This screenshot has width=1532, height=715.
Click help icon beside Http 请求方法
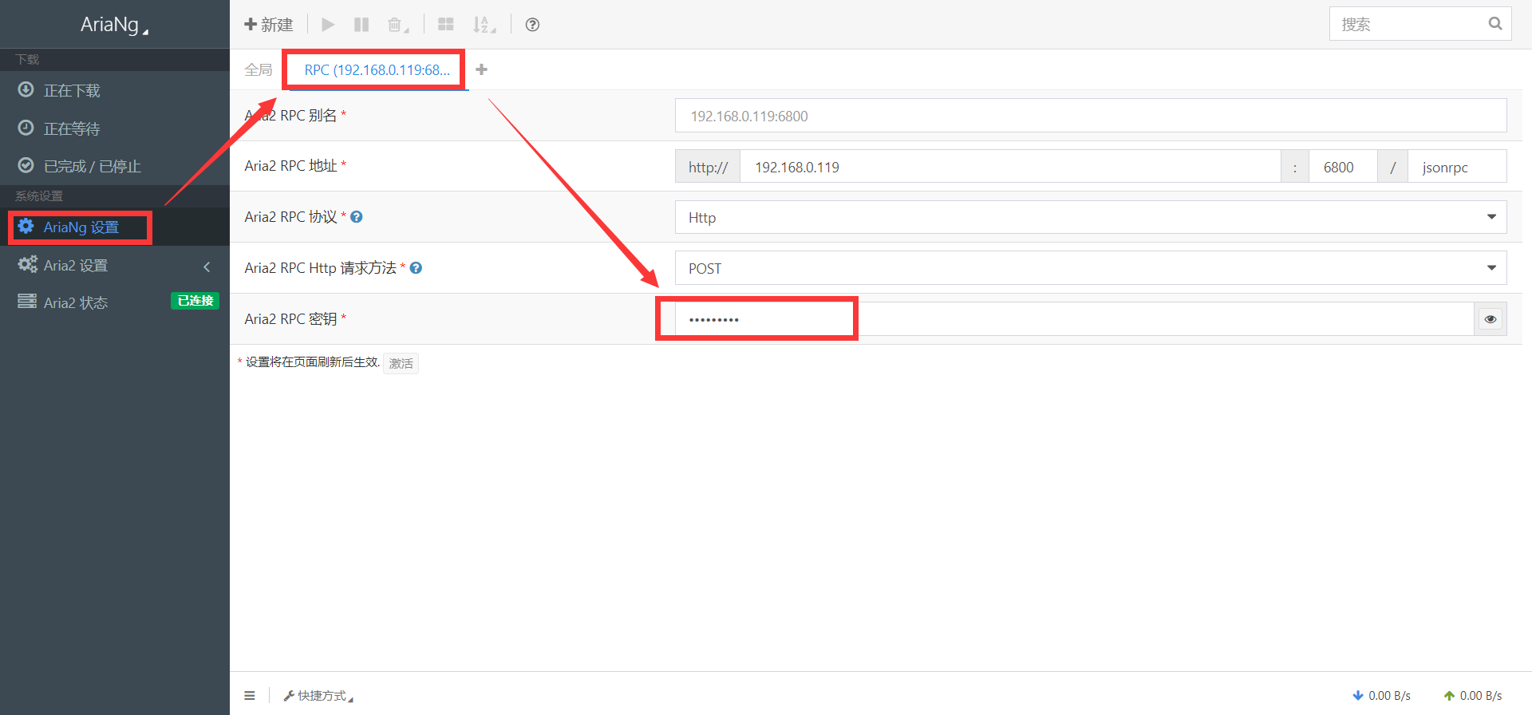pyautogui.click(x=416, y=268)
